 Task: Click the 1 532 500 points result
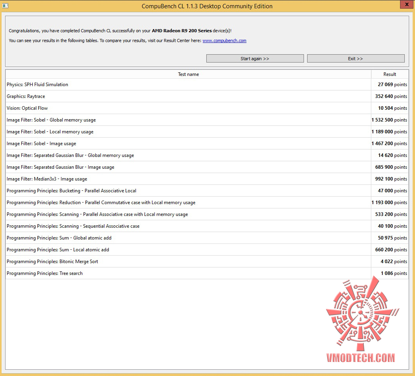(x=389, y=120)
